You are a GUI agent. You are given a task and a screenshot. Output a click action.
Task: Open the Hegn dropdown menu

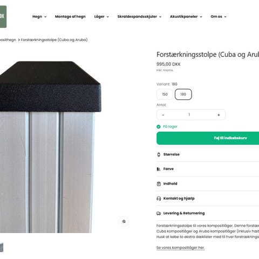pos(39,17)
